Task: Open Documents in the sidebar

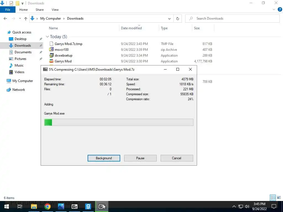Action: (23, 52)
